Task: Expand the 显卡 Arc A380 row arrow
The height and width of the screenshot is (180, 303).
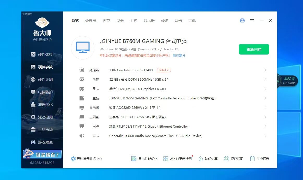Action: (x=265, y=89)
